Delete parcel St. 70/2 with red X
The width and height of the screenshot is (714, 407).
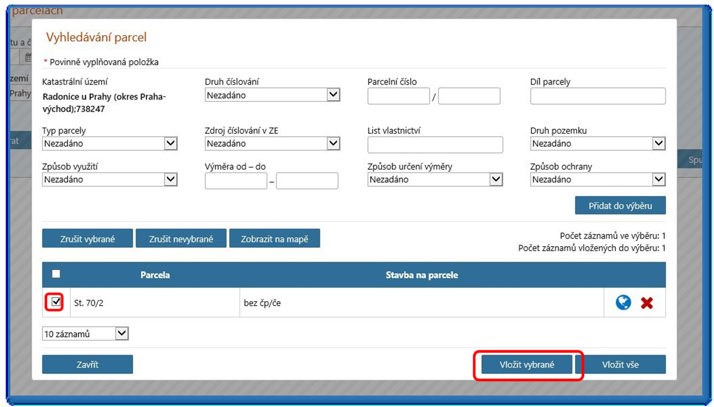pyautogui.click(x=646, y=303)
